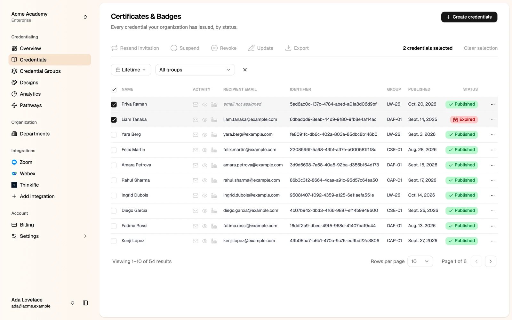The width and height of the screenshot is (512, 320).
Task: Go to the next results page
Action: [491, 261]
